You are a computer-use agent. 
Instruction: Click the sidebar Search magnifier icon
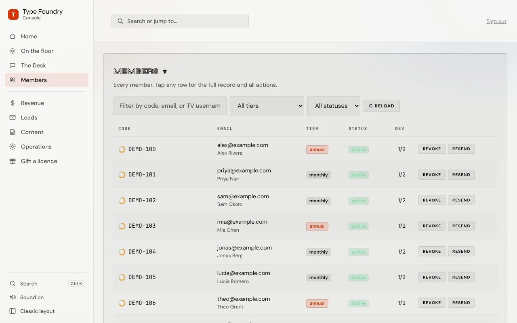(x=13, y=284)
